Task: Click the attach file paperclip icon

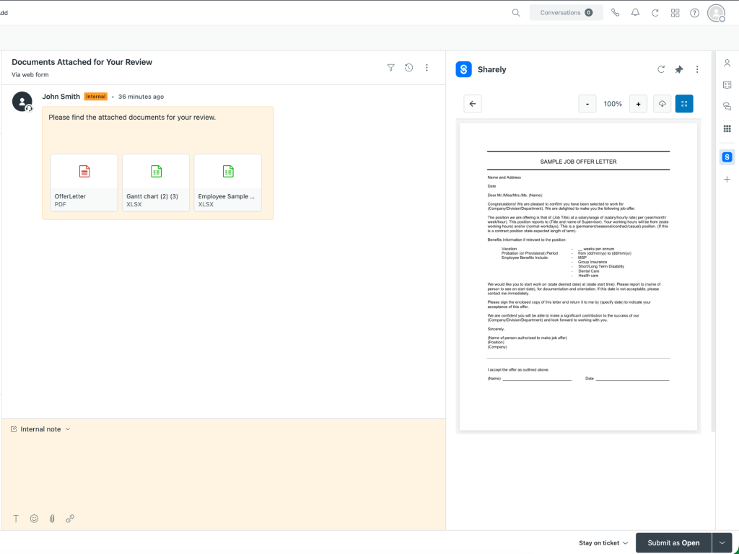Action: (x=52, y=519)
